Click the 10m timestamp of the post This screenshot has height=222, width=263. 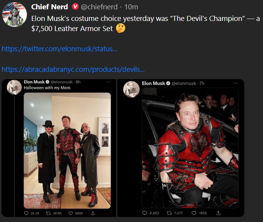click(131, 7)
